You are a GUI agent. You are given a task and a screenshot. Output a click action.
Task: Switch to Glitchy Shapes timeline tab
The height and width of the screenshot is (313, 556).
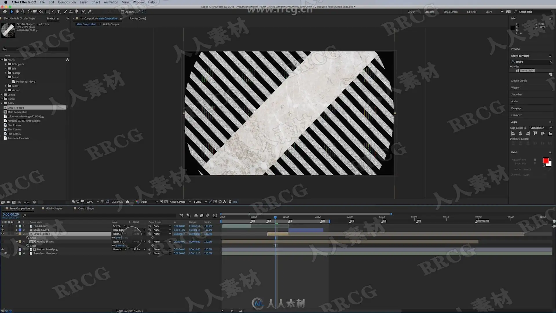[54, 208]
